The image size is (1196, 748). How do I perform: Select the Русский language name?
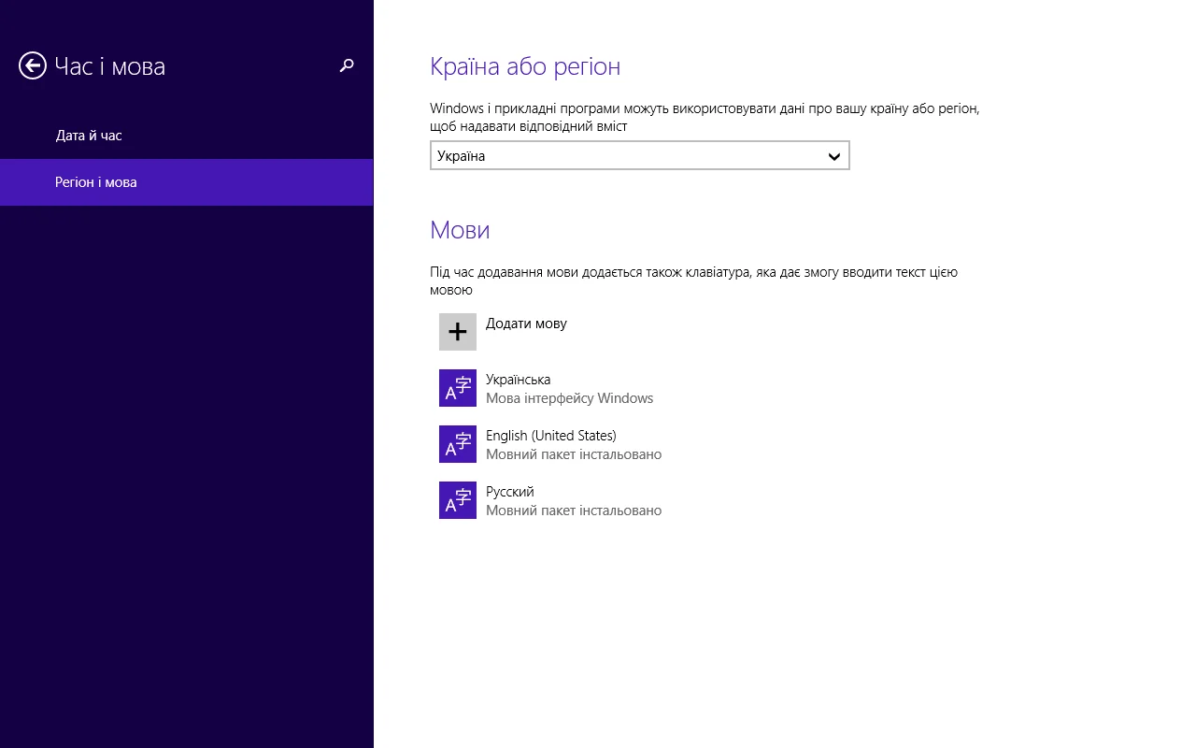click(x=509, y=492)
